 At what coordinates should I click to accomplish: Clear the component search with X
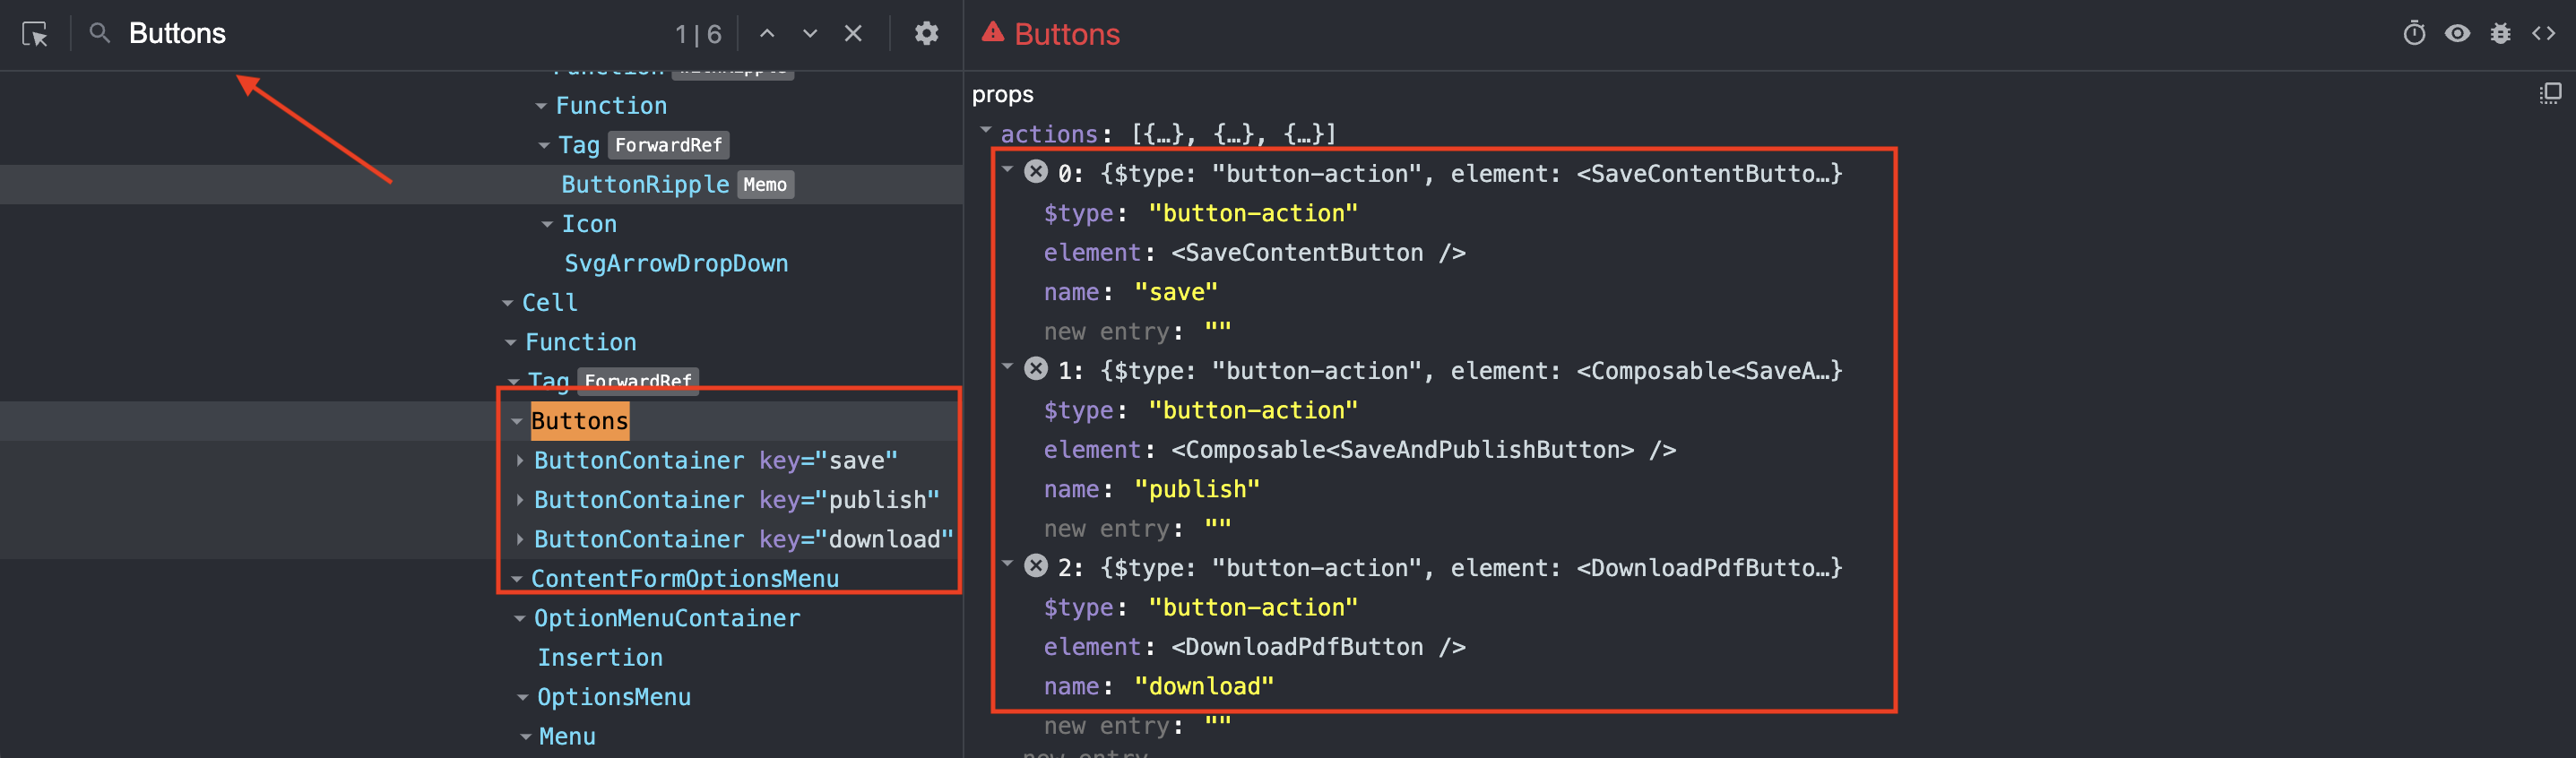pos(853,34)
